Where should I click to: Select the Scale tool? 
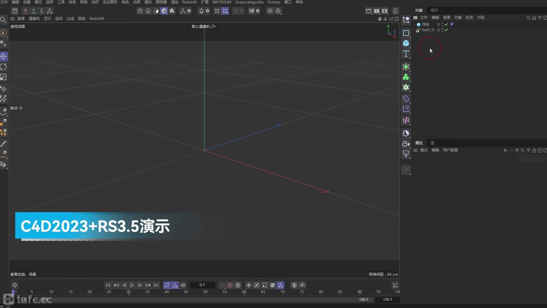click(3, 77)
